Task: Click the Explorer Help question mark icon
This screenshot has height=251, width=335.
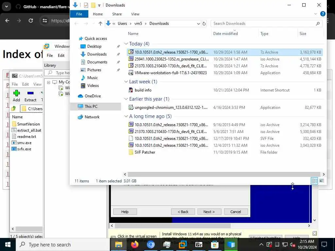Action: [323, 14]
